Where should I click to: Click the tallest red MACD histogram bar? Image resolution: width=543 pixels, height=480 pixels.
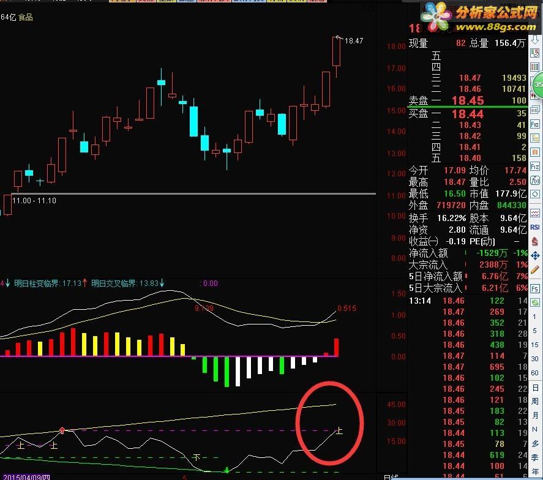(73, 342)
